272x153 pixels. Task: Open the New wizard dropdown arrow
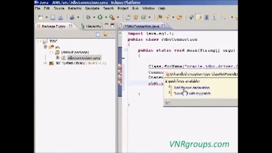(46, 17)
